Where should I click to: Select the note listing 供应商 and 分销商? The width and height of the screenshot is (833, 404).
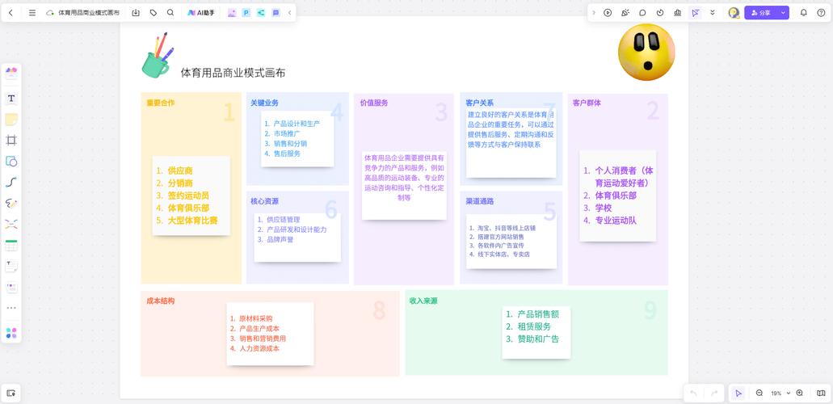[191, 196]
